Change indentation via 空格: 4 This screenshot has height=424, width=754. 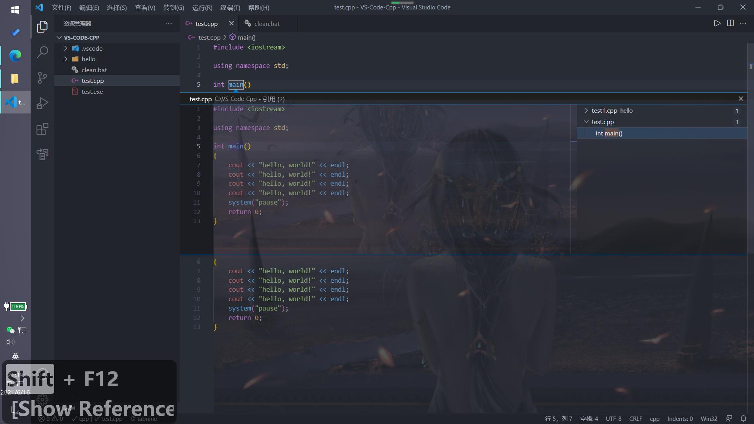589,419
